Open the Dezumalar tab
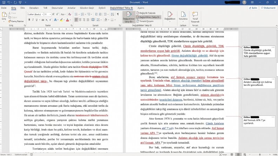Screen dimensions: 278x156 coord(57,8)
